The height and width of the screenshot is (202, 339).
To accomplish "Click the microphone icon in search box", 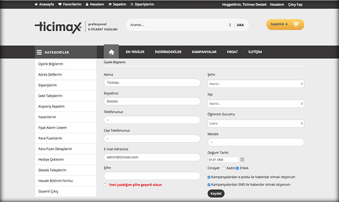I will click(x=230, y=25).
